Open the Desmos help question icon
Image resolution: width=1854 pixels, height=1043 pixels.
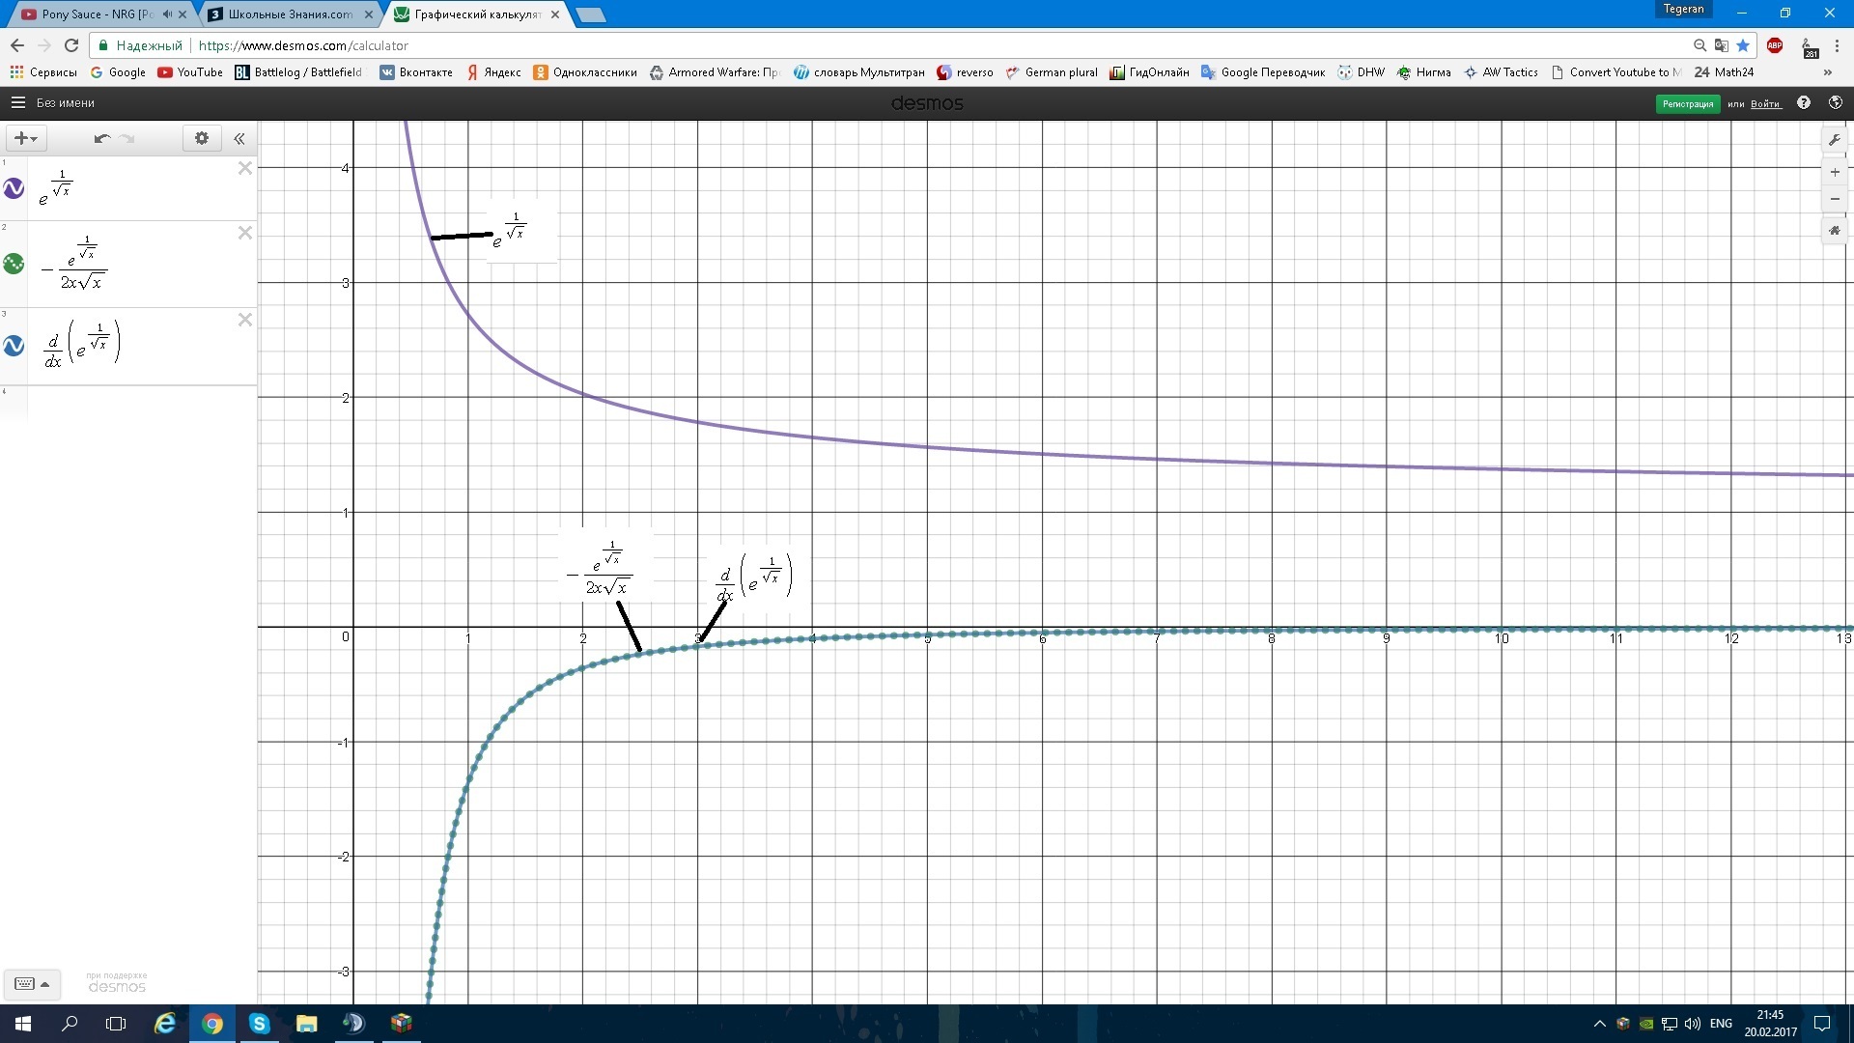[1803, 102]
